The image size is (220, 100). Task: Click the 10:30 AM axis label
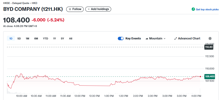click(36, 96)
